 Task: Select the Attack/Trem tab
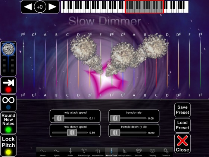pos(111,152)
